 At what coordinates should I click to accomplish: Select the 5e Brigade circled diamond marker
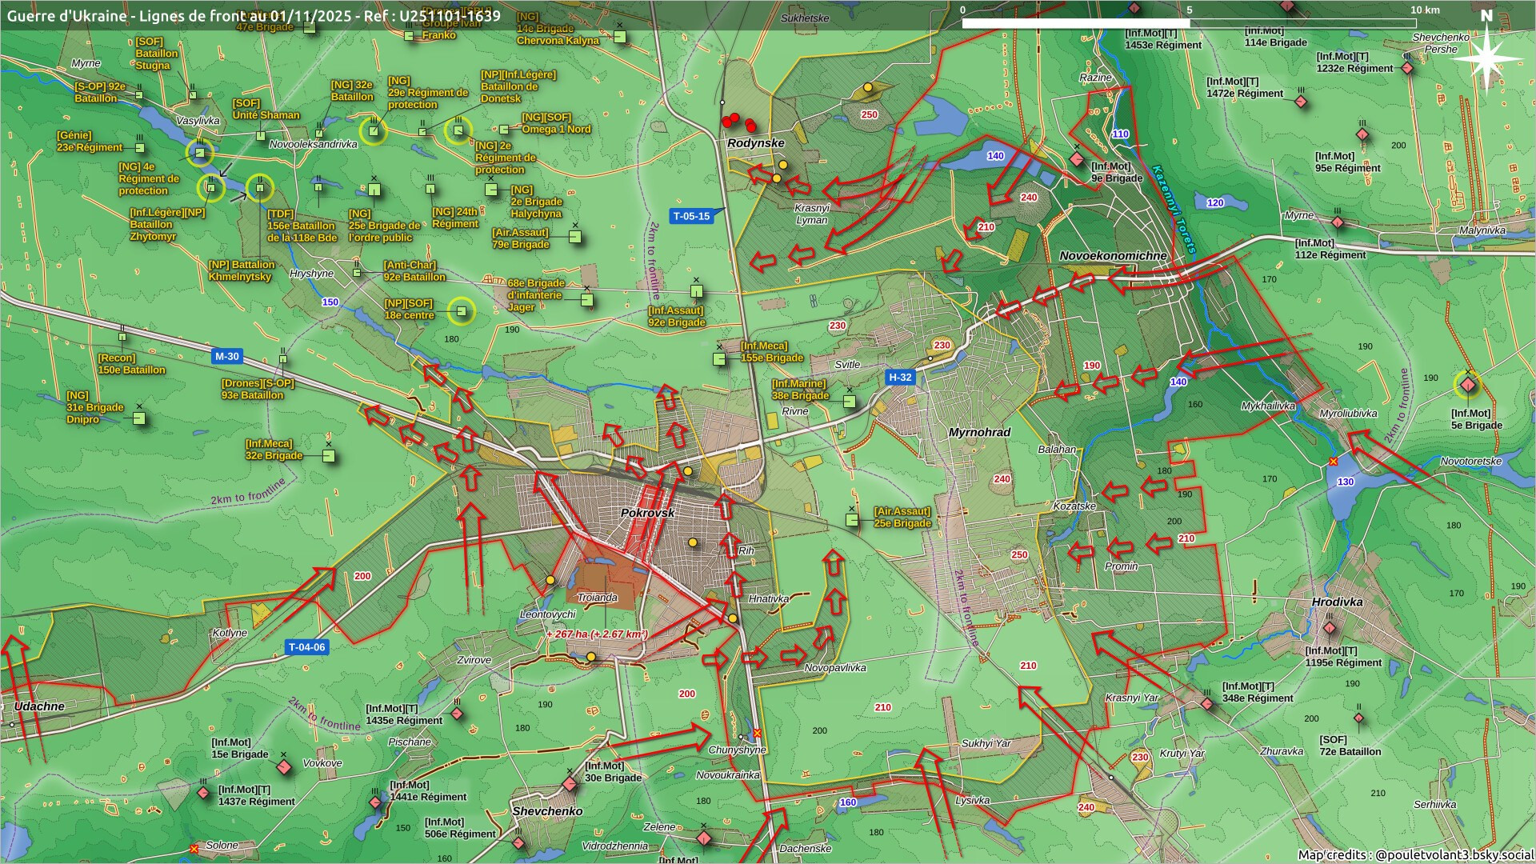[x=1467, y=386]
